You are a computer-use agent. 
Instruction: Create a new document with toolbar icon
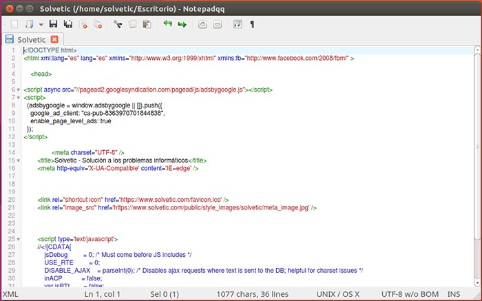(14, 24)
